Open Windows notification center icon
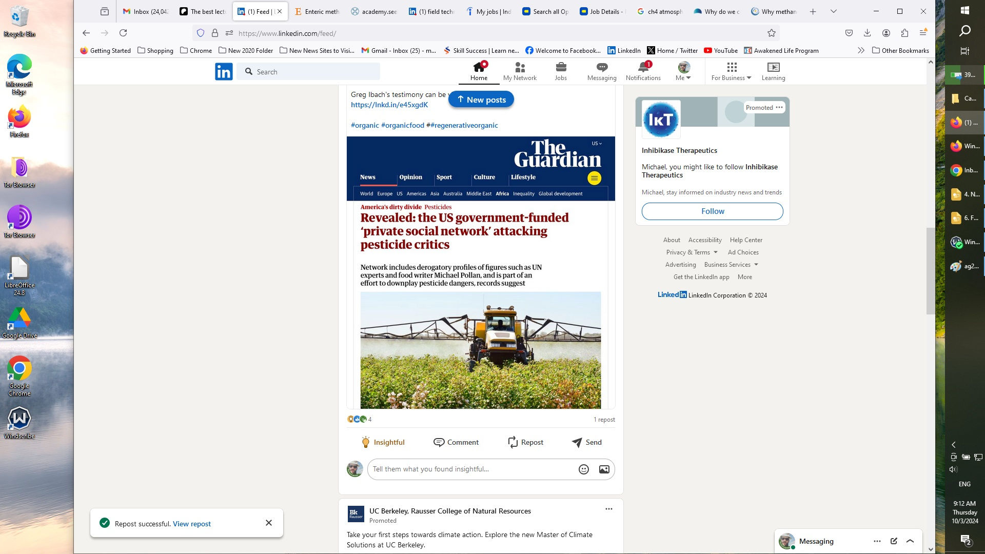The height and width of the screenshot is (554, 985). coord(966,540)
